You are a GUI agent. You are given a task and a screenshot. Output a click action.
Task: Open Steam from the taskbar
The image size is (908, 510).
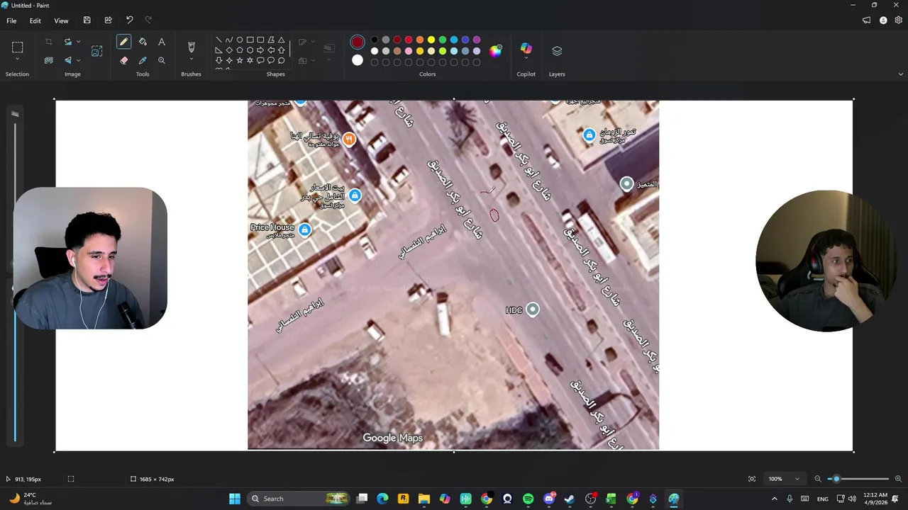click(x=570, y=499)
